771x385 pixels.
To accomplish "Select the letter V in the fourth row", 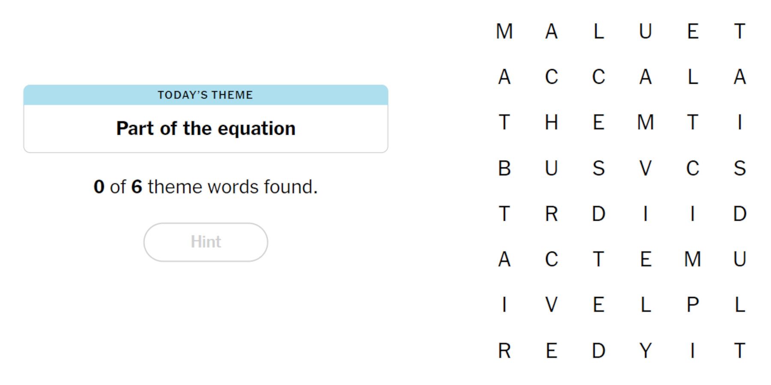I will [646, 169].
